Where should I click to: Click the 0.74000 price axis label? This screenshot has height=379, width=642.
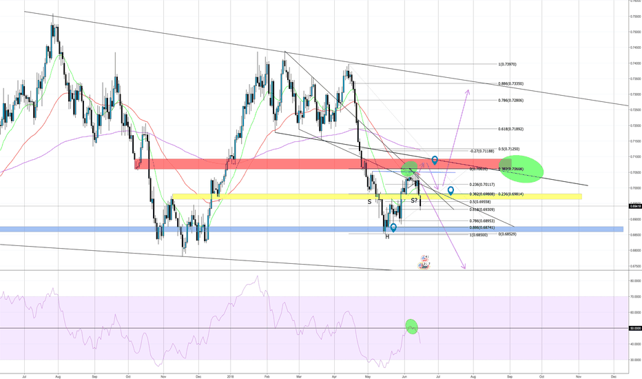click(635, 63)
